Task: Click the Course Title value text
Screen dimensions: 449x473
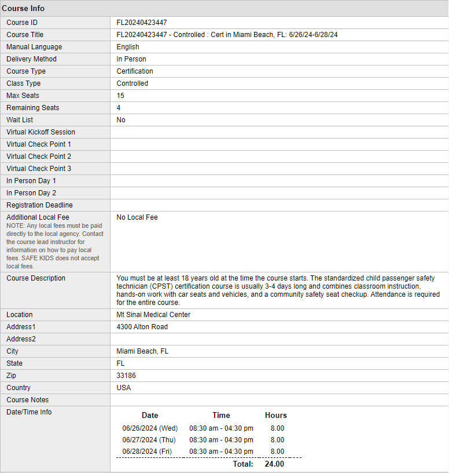Action: 227,35
